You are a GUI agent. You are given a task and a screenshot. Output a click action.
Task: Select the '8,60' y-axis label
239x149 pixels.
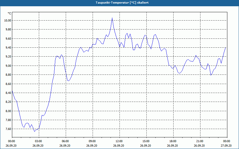coord(8,84)
